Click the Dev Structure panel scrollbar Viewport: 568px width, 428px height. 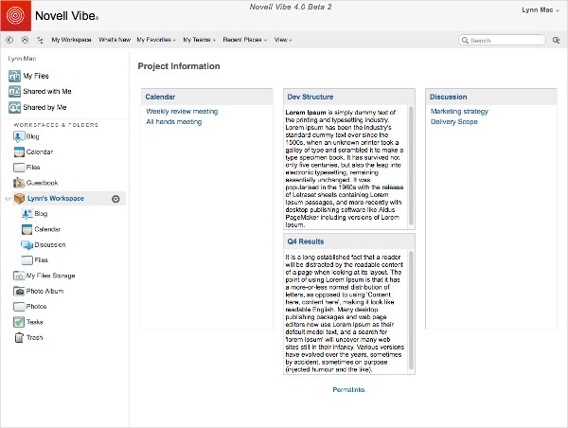click(411, 167)
